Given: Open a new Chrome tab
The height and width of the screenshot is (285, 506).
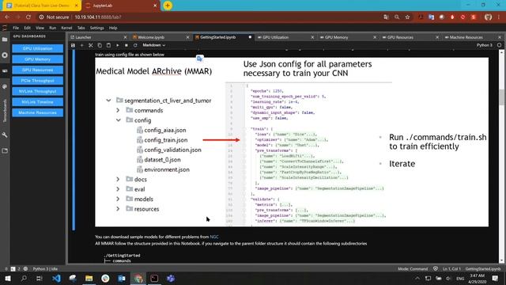Looking at the screenshot, I should (x=168, y=6).
